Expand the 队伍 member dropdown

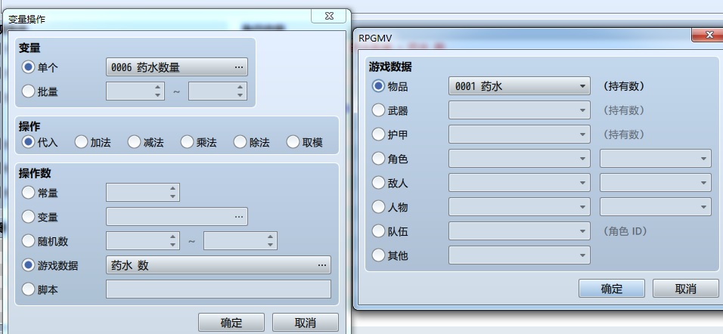click(x=520, y=230)
